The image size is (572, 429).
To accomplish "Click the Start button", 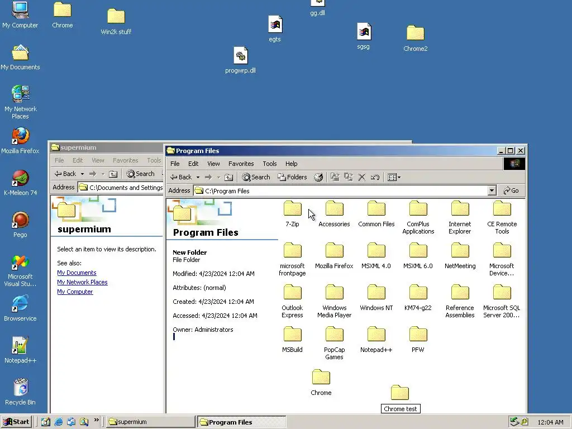I will 16,422.
